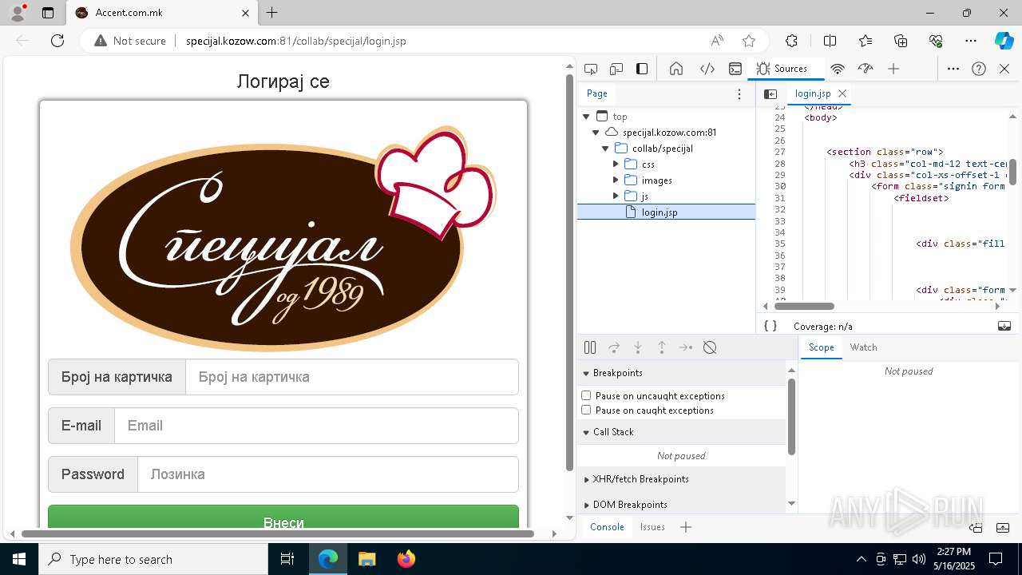Switch to the Scope tab
This screenshot has height=575, width=1022.
821,347
